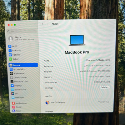This screenshot has height=125, width=125.
Task: Click the macOS Sequoia label
Action: [58, 102]
